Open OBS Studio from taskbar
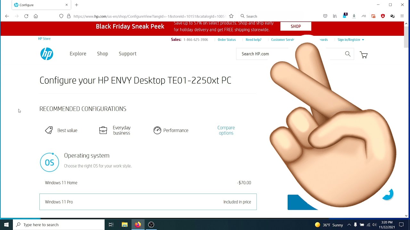The width and height of the screenshot is (410, 230). [151, 225]
